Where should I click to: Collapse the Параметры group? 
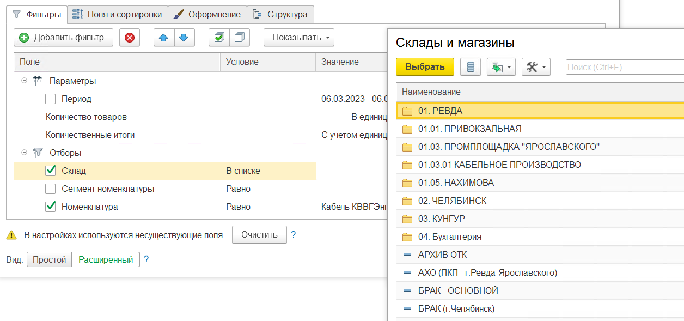[x=24, y=81]
